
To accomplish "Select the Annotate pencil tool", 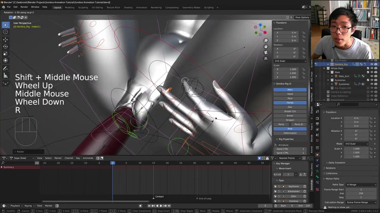I will (5, 68).
